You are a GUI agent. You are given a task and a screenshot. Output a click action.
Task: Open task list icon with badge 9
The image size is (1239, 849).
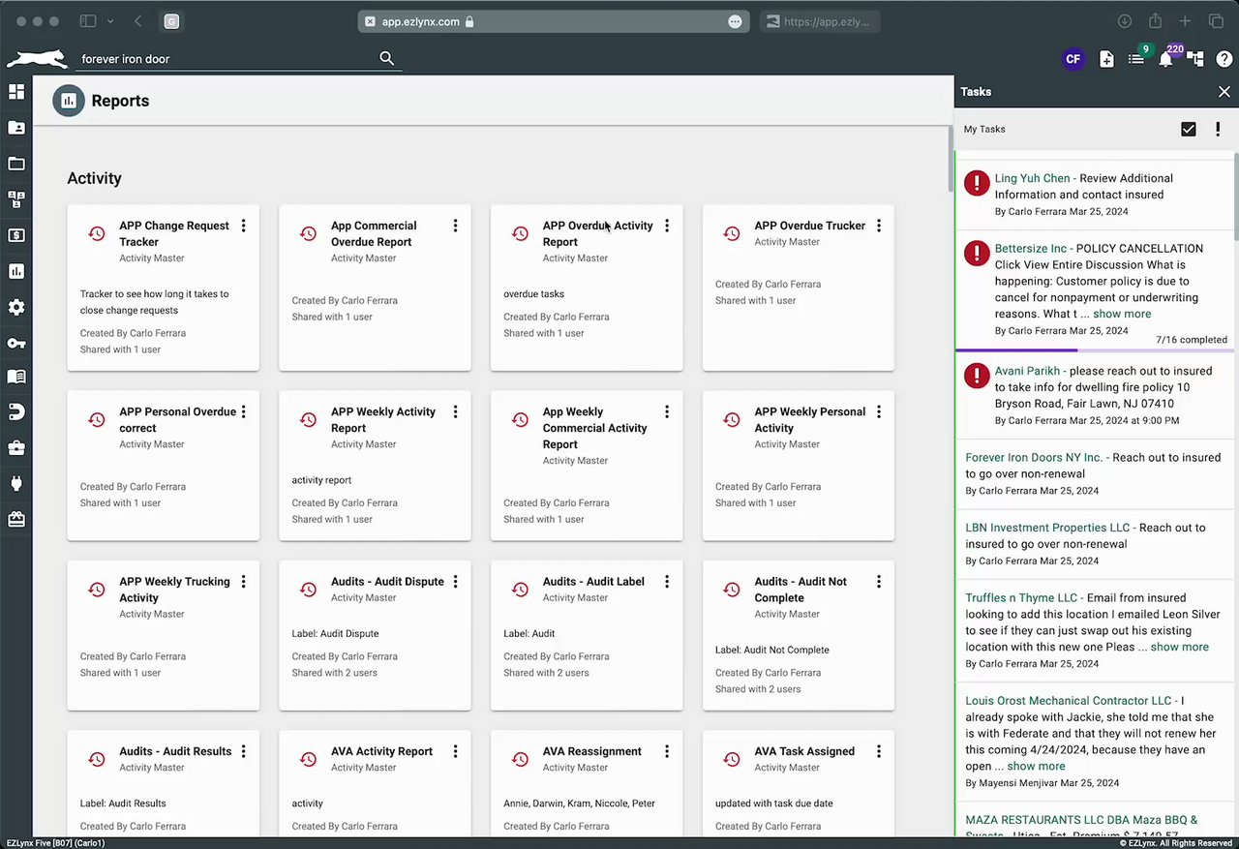(1136, 59)
